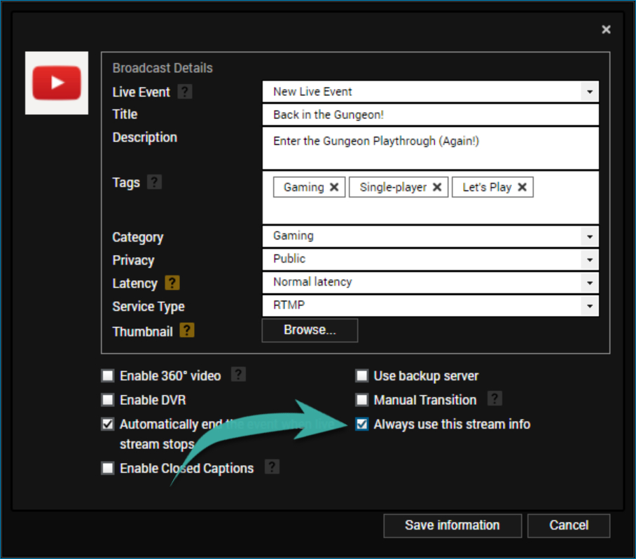Screen dimensions: 636x559
Task: Tick the Use backup server checkbox
Action: [x=362, y=375]
